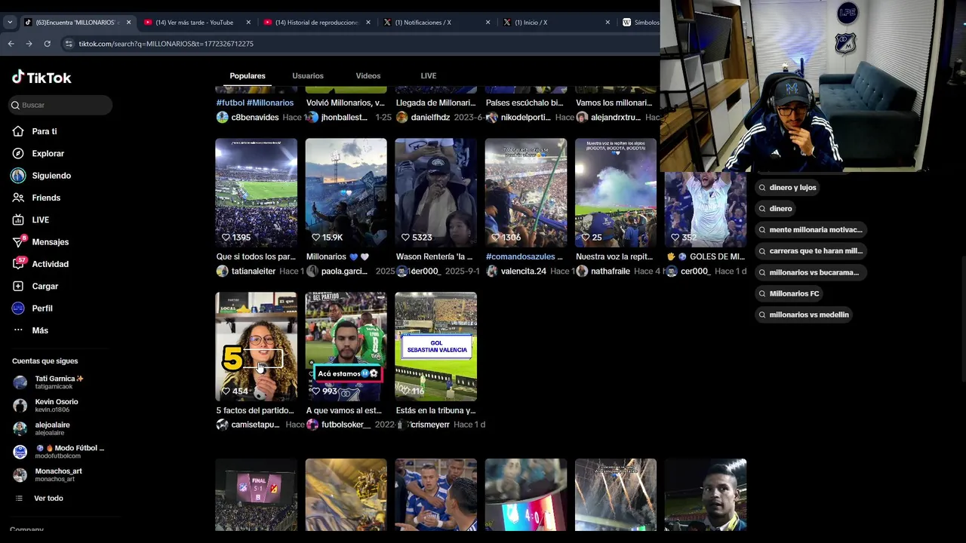
Task: Search suggestion dinero
Action: 775,208
